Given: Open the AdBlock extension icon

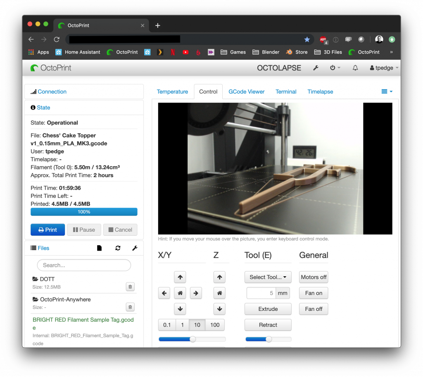Looking at the screenshot, I should click(x=323, y=40).
